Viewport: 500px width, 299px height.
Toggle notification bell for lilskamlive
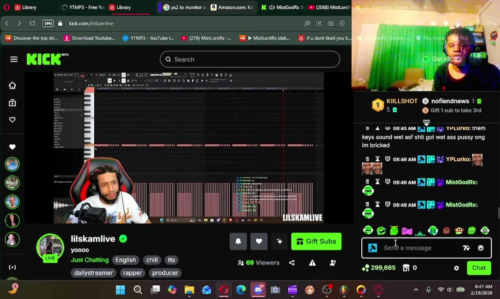coord(238,241)
